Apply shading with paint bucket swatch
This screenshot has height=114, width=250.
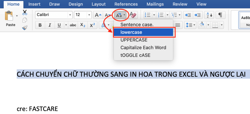click(202, 25)
